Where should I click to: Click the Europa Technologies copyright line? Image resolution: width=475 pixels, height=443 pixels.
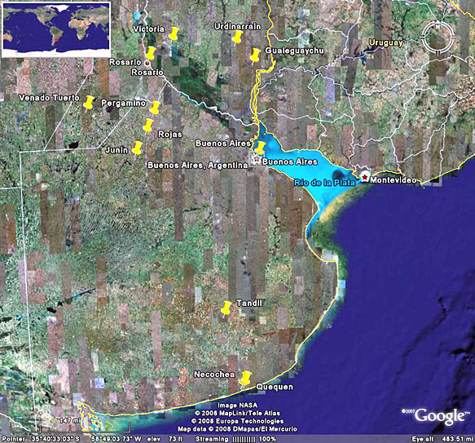click(x=238, y=421)
